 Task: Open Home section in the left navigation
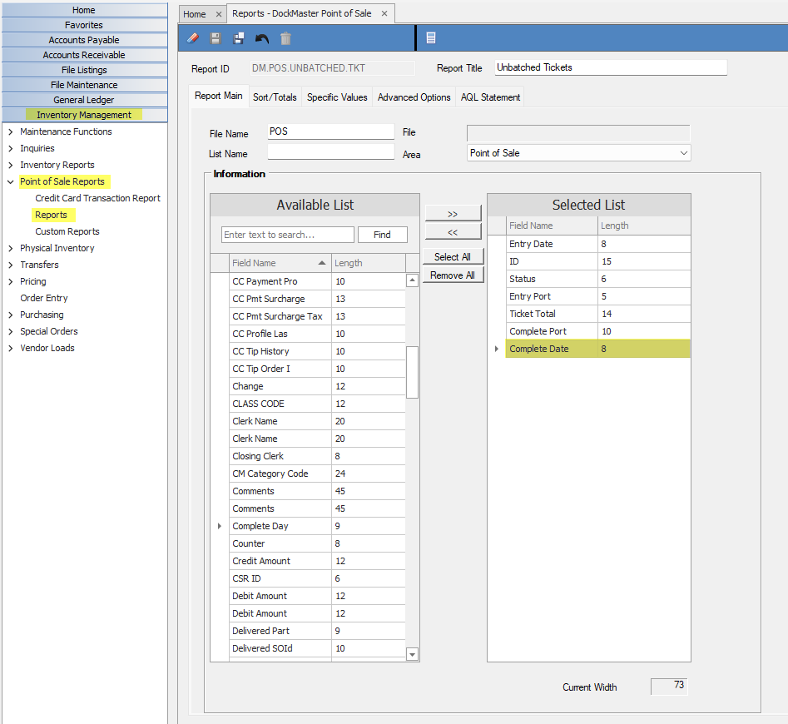click(x=84, y=10)
